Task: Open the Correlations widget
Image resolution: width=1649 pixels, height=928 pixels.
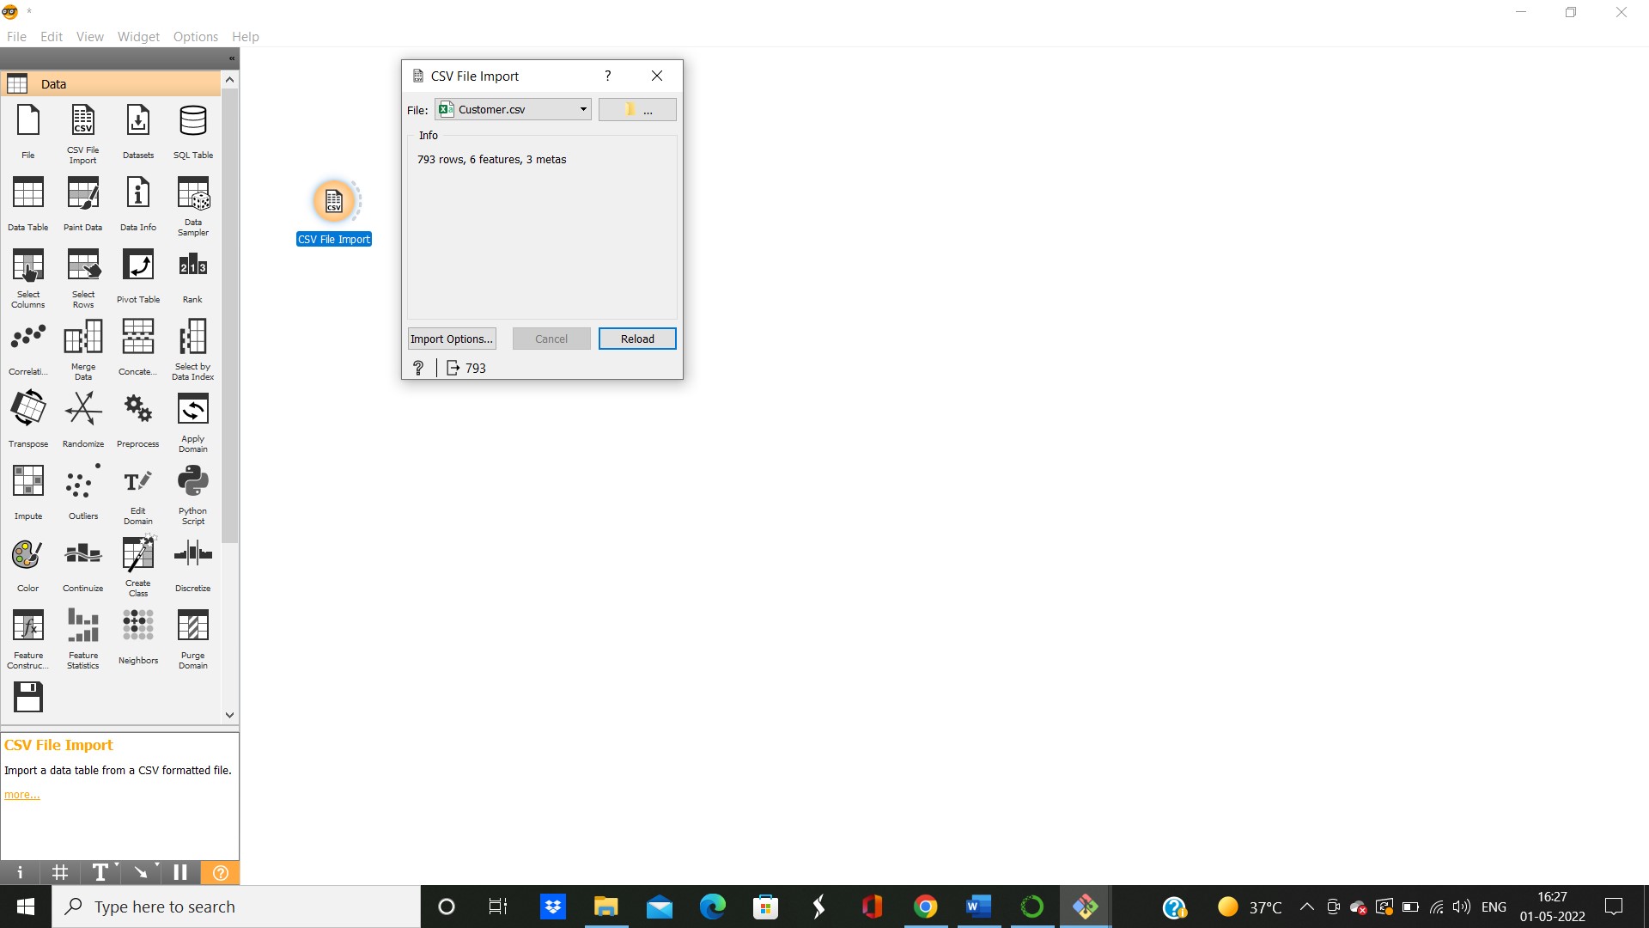Action: point(27,345)
